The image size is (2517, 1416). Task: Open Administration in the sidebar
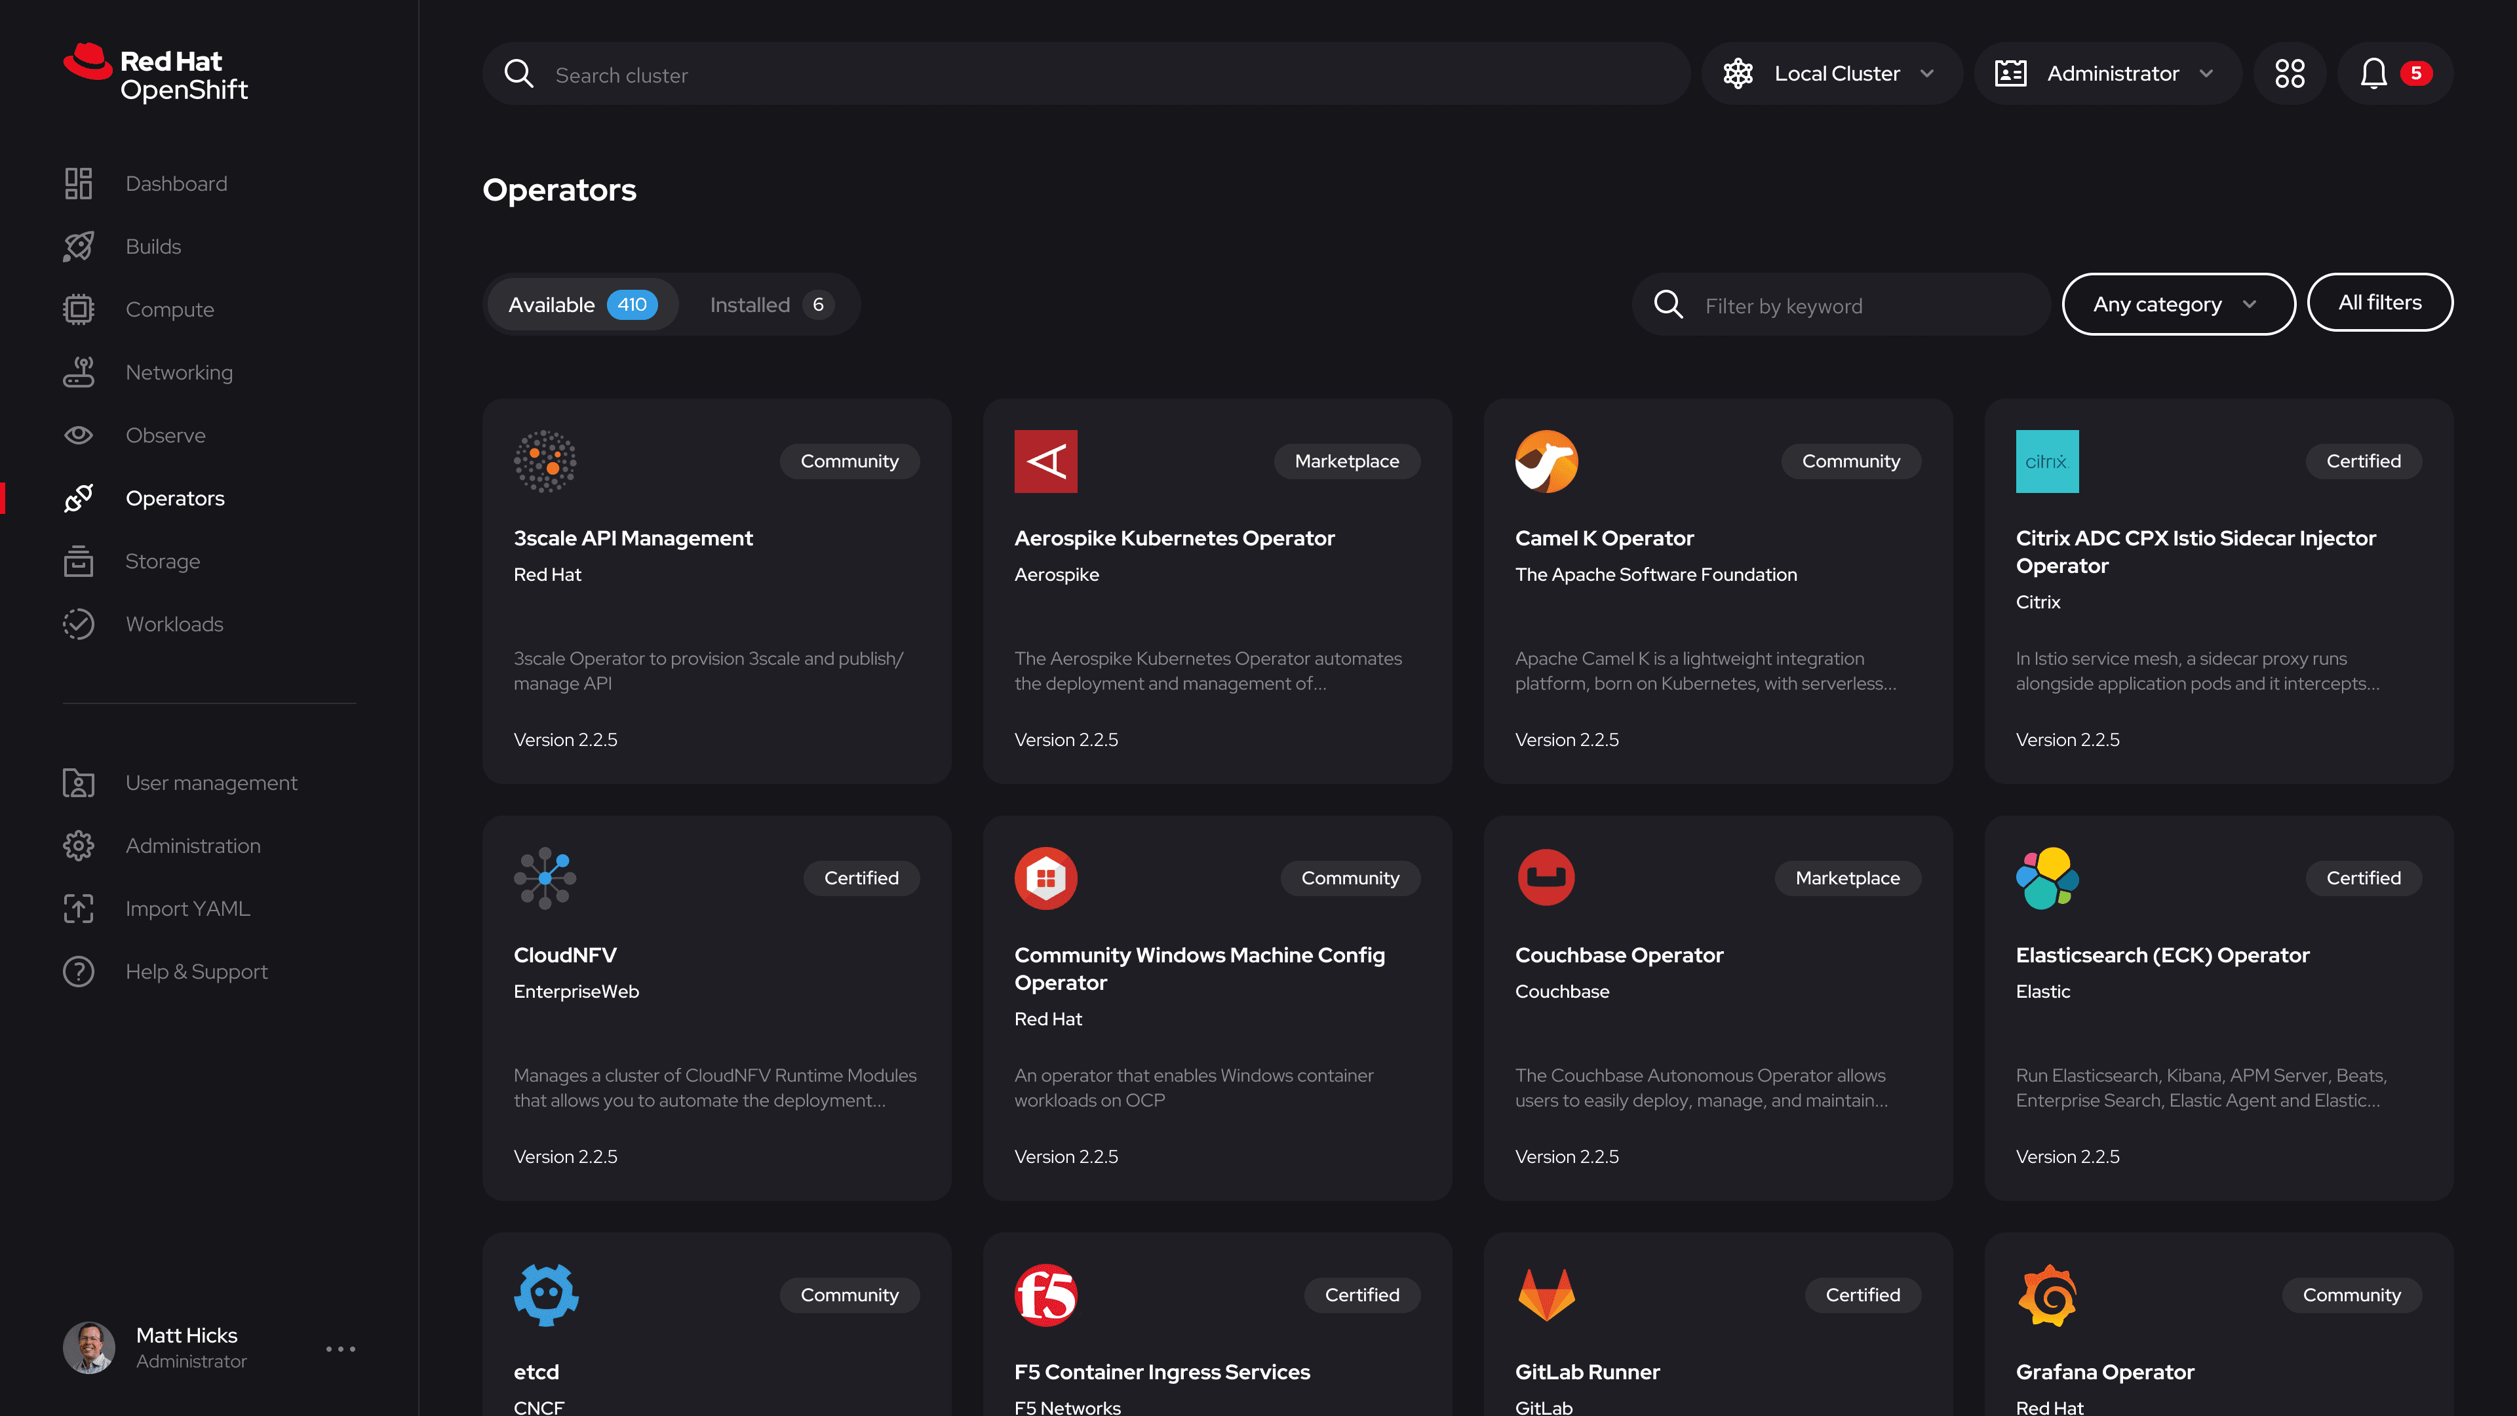[193, 846]
